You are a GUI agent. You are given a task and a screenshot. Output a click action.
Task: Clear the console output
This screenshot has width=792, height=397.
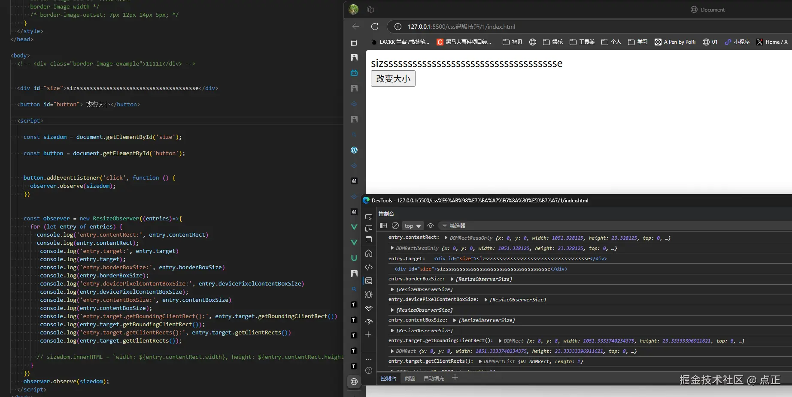point(395,226)
